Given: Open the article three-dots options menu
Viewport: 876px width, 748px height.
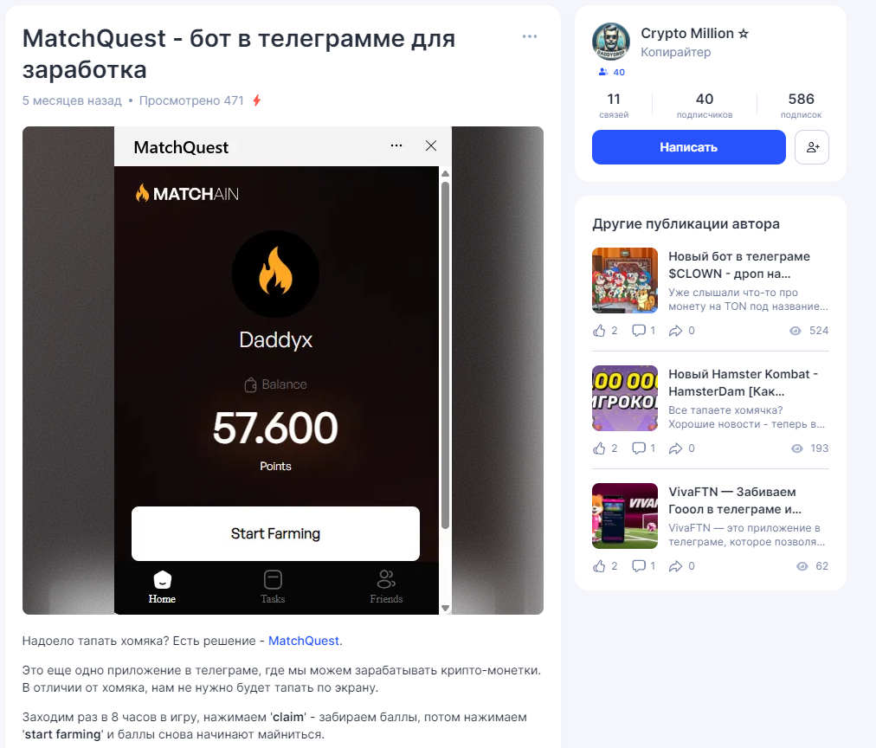Looking at the screenshot, I should coord(529,36).
